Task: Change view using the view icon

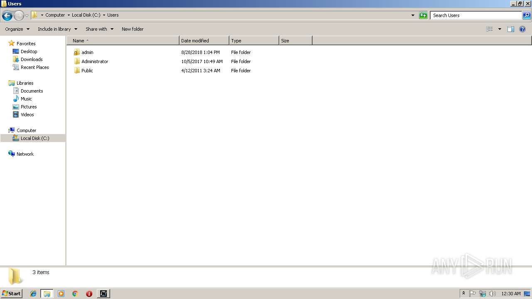Action: pyautogui.click(x=490, y=29)
